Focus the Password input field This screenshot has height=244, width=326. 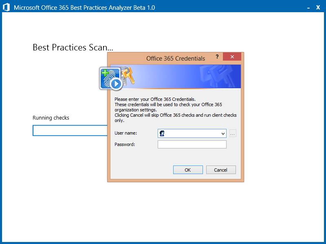click(192, 144)
